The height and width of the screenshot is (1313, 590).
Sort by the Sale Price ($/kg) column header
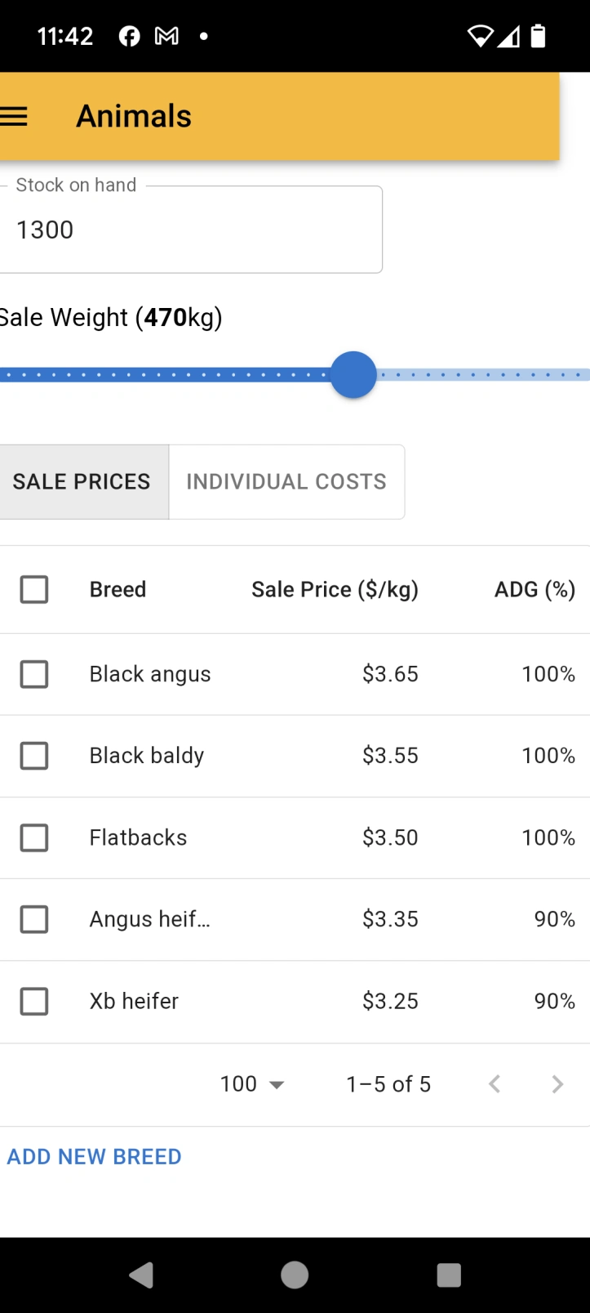[335, 589]
